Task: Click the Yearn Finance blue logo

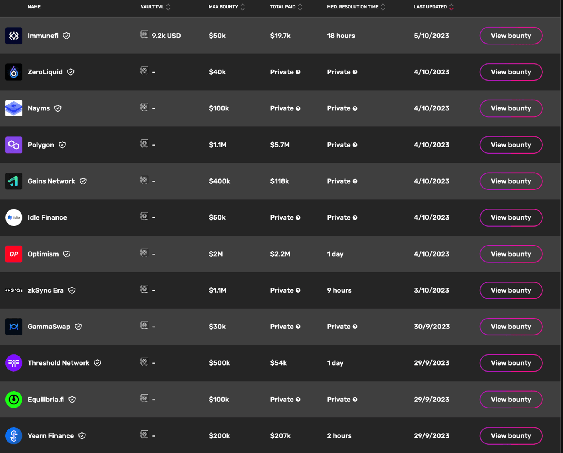Action: tap(14, 436)
